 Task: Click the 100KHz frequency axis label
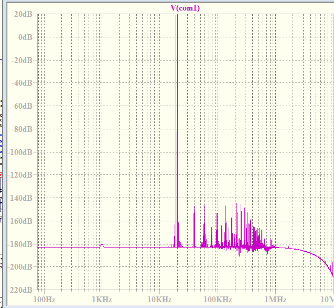pos(218,300)
